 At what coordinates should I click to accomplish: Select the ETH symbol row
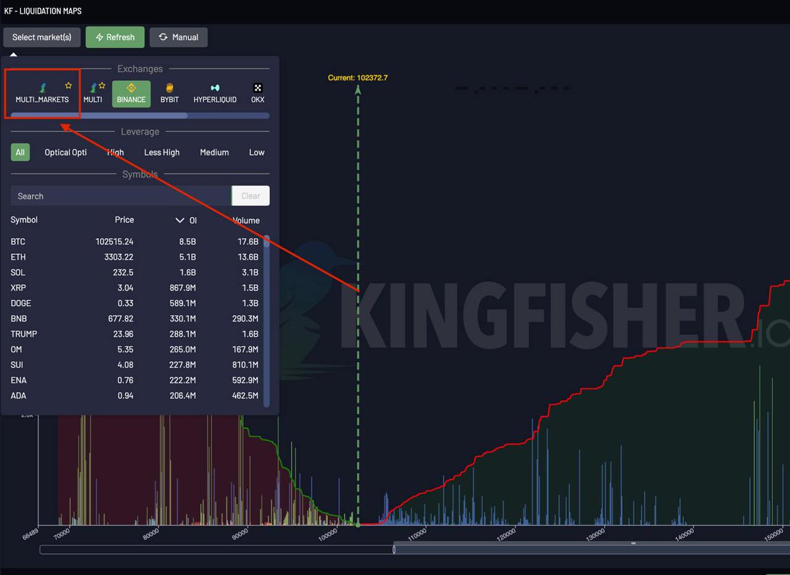136,257
